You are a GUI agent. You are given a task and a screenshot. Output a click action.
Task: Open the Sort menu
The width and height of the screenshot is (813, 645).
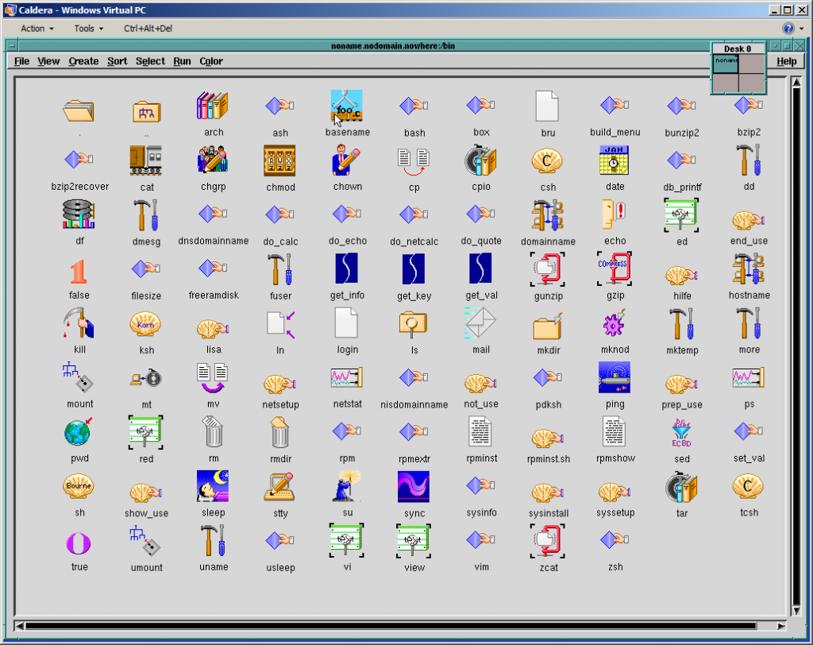[118, 61]
